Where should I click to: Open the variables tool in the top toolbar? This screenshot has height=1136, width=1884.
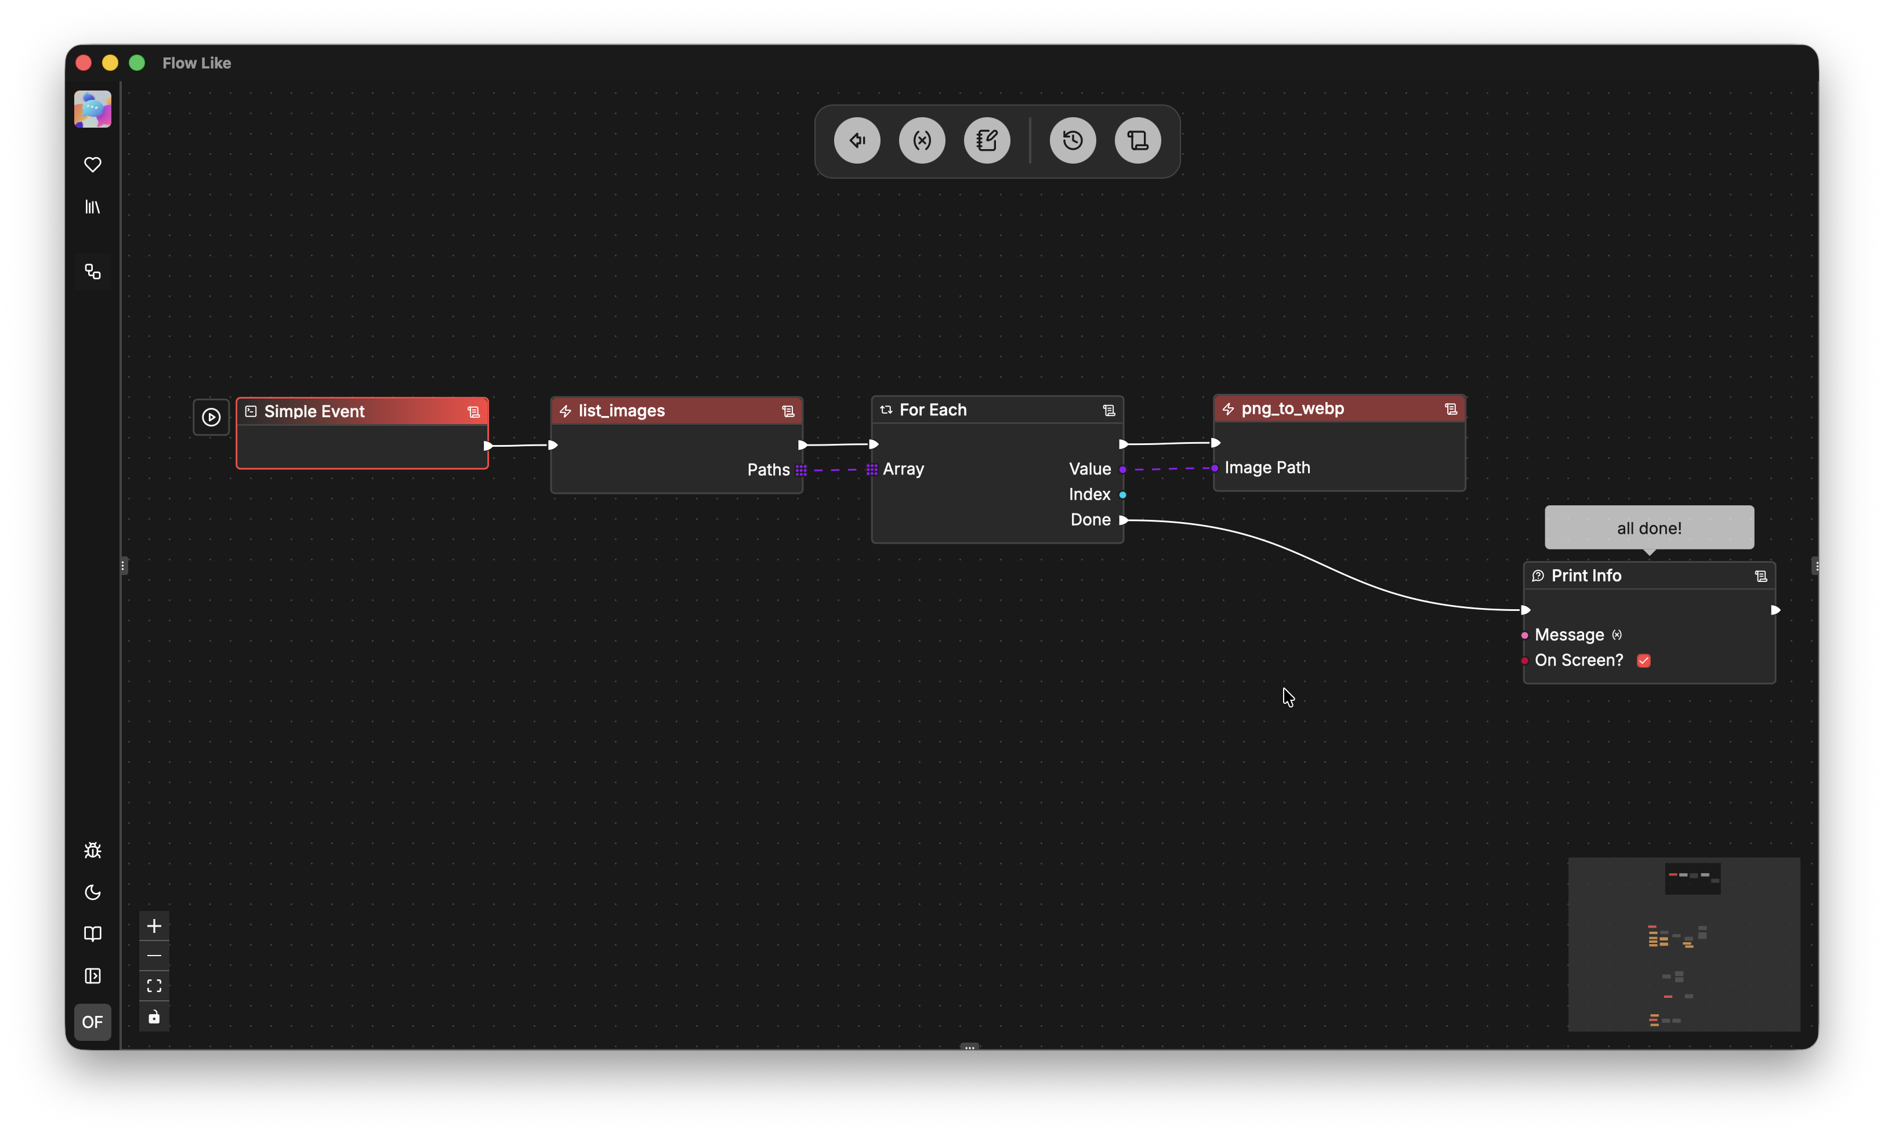[922, 140]
